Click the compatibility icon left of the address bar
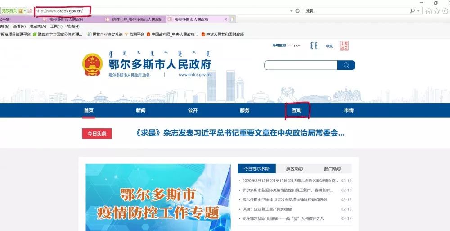450x231 pixels. (x=30, y=11)
